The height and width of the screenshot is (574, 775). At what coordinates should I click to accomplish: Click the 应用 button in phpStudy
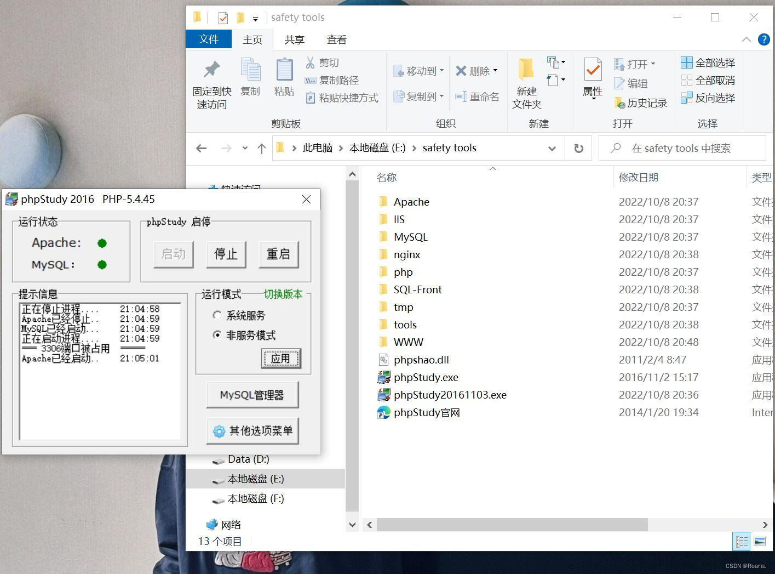click(281, 359)
